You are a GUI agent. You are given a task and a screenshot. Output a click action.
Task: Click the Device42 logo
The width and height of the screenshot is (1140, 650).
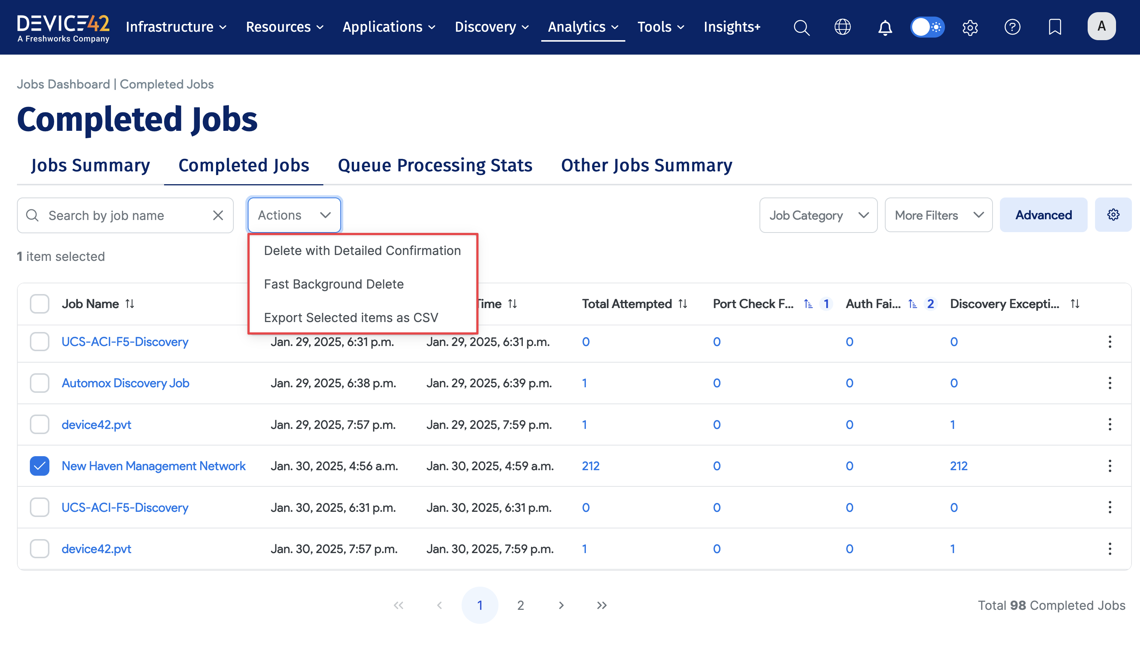coord(63,29)
